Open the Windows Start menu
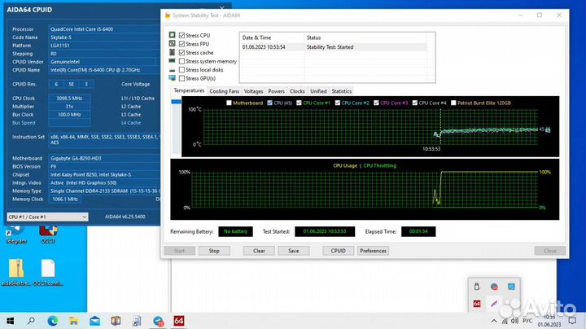 coord(10,321)
